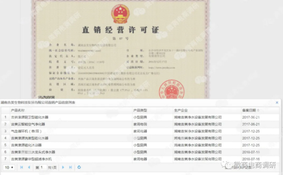Viewport: 283px width, 175px height.
Task: Go to next page of product list
Action: click(63, 167)
